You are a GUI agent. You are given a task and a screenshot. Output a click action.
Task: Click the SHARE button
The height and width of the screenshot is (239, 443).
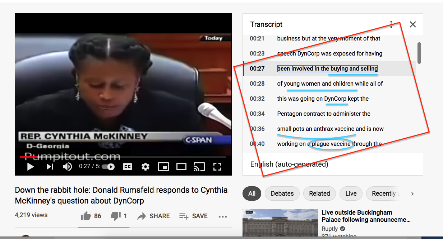153,216
